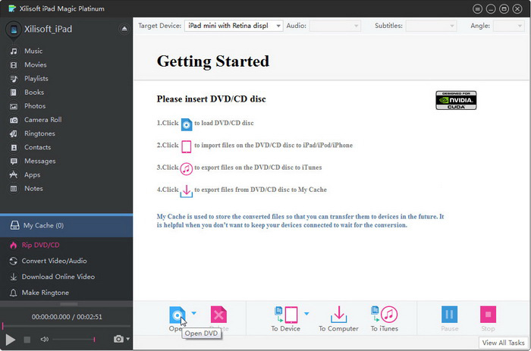Open the Ringtones category
The width and height of the screenshot is (531, 351).
coord(39,133)
